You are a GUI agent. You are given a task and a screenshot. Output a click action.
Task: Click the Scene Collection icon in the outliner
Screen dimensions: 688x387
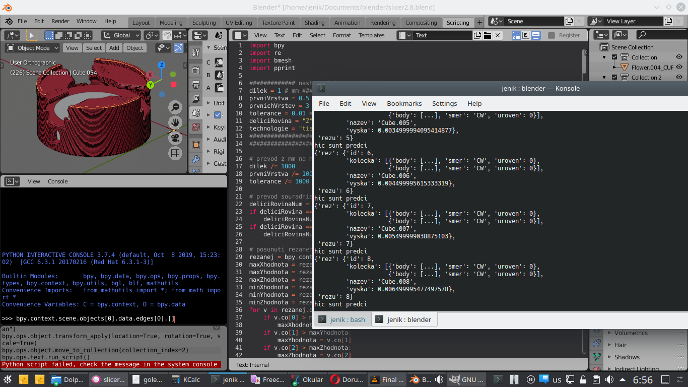click(x=604, y=47)
